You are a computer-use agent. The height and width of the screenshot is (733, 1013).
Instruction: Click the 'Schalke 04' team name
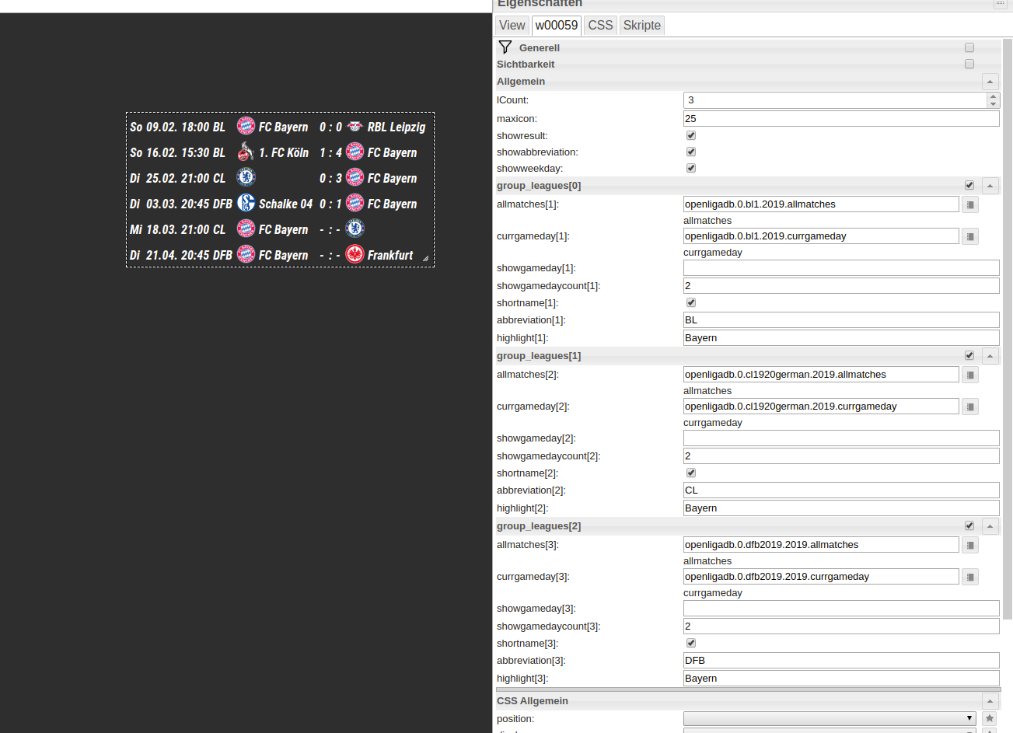tap(285, 204)
